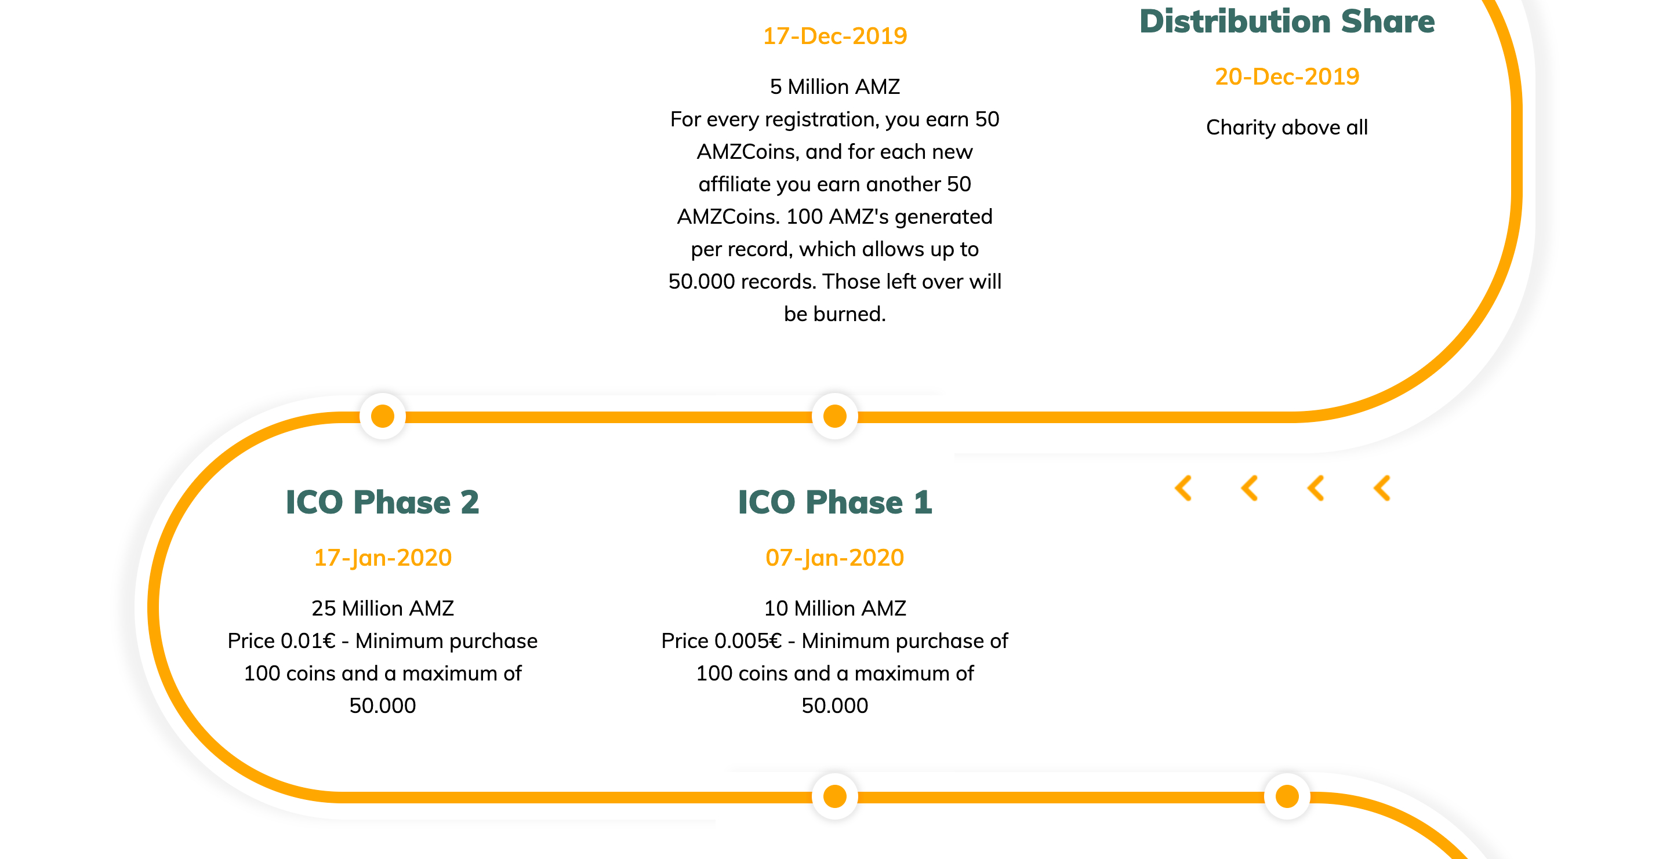Click the fourth left chevron arrow
This screenshot has width=1670, height=859.
(1382, 489)
